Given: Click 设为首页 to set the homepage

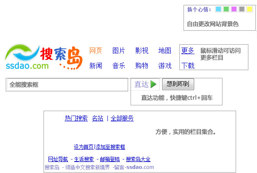Looking at the screenshot, I should 83,147.
